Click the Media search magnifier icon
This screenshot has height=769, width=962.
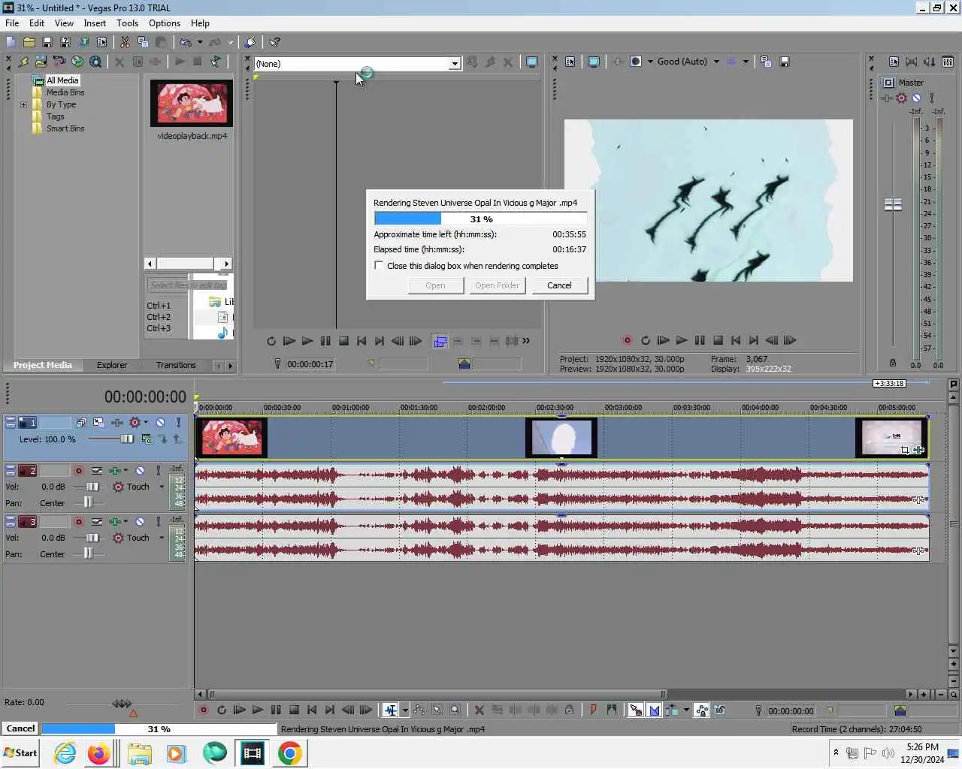point(95,62)
